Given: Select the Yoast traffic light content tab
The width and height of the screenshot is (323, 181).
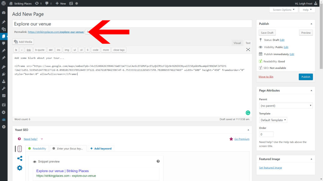Looking at the screenshot, I should [20, 149].
